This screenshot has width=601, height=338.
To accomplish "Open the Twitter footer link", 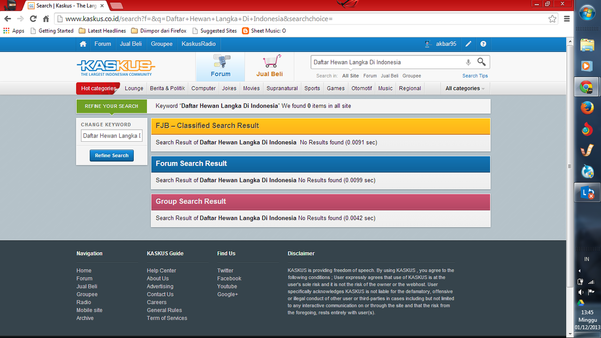I will tap(225, 271).
